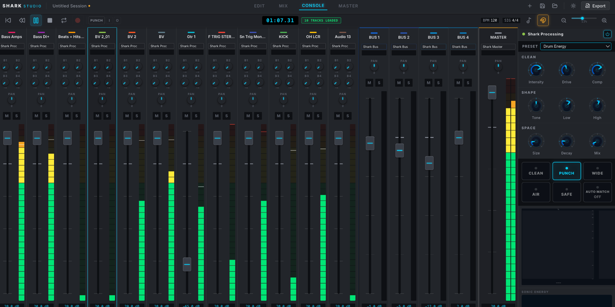Toggle the PUNCH transport button

[96, 20]
